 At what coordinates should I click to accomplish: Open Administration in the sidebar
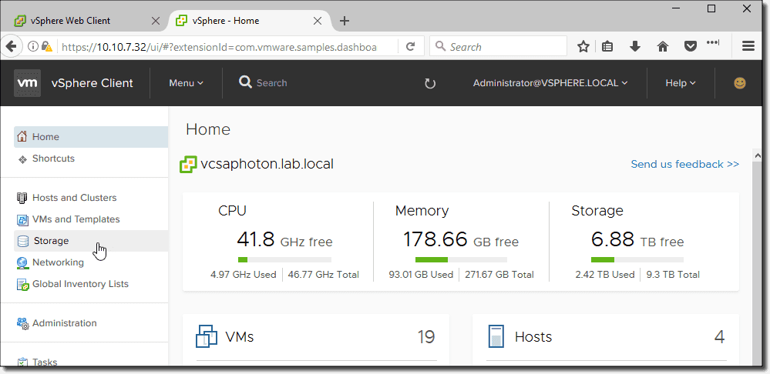click(x=91, y=323)
